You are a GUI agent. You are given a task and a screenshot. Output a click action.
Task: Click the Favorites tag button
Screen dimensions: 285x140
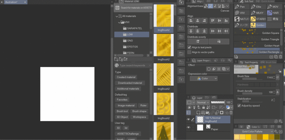coord(122,100)
